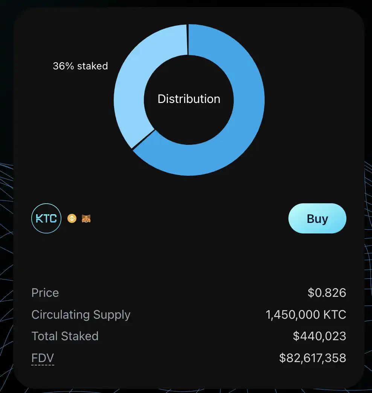This screenshot has width=372, height=393.
Task: Click the underlined FDV label
Action: [43, 358]
